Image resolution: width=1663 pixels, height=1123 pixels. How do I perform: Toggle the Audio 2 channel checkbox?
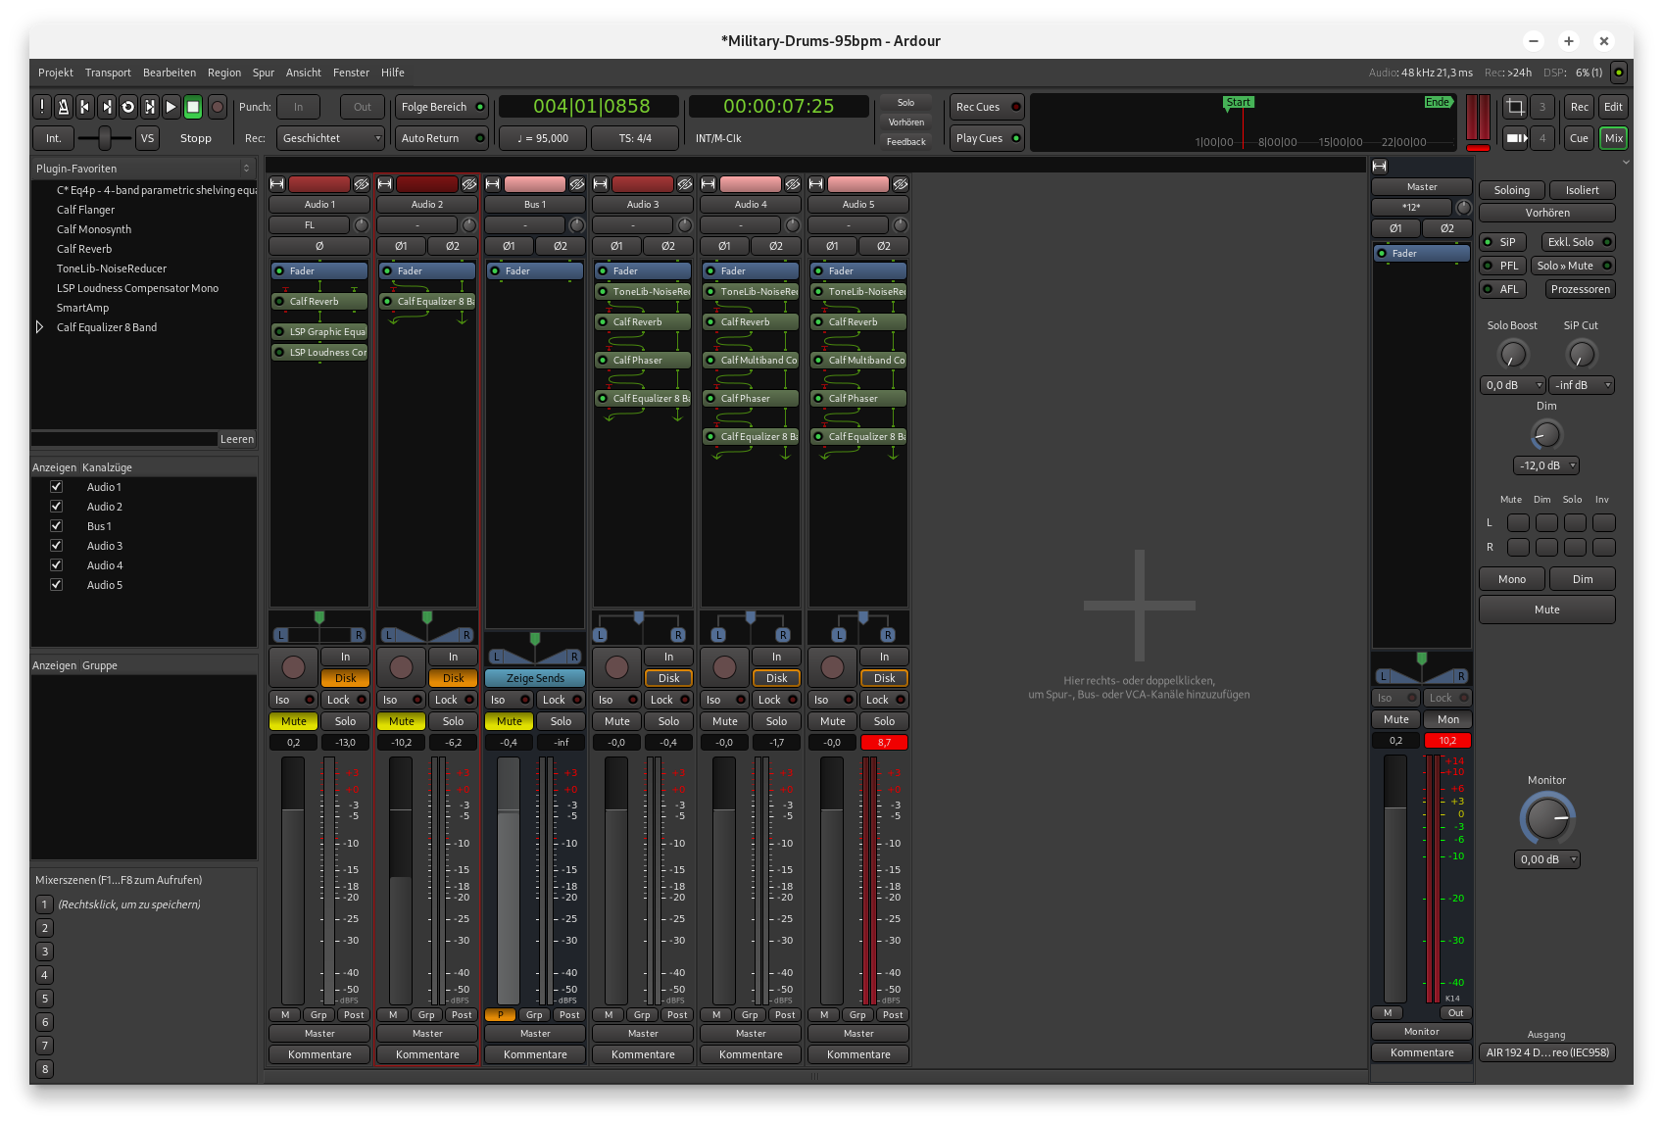[x=56, y=507]
